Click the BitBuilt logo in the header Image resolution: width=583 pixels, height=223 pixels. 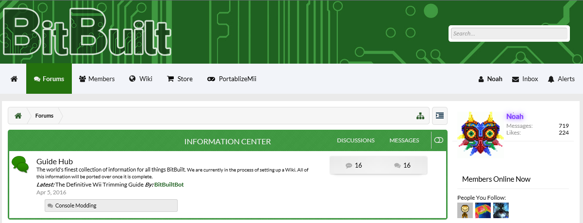coord(87,32)
